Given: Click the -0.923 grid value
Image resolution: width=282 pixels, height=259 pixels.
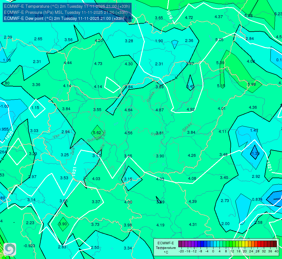Looking at the screenshot, I should (x=29, y=246).
